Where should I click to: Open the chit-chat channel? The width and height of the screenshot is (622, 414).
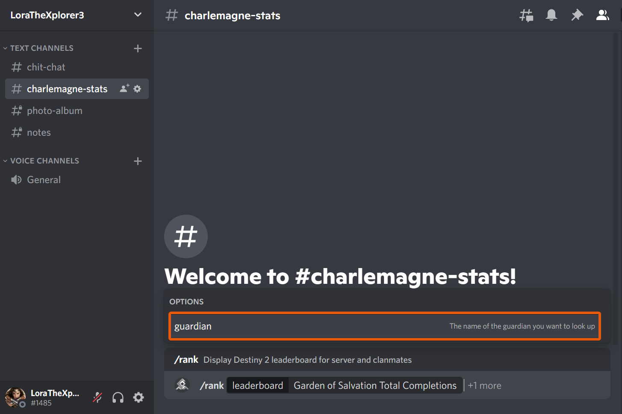77,67
